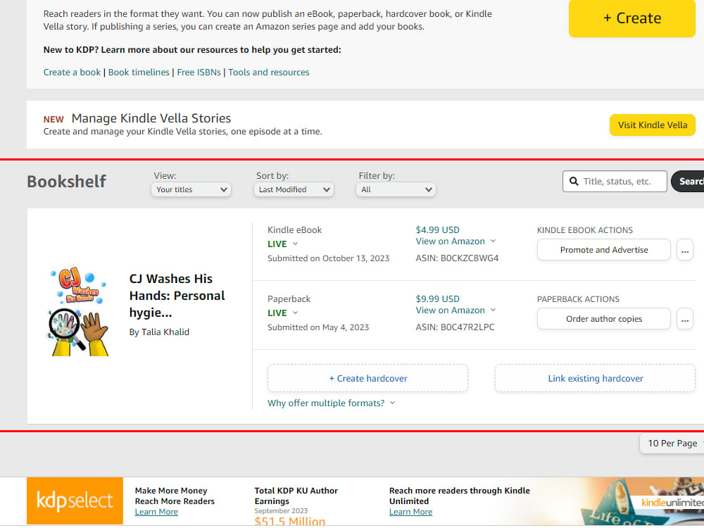Click the magnifier icon in the search field
Viewport: 704px width, 528px height.
tap(574, 182)
